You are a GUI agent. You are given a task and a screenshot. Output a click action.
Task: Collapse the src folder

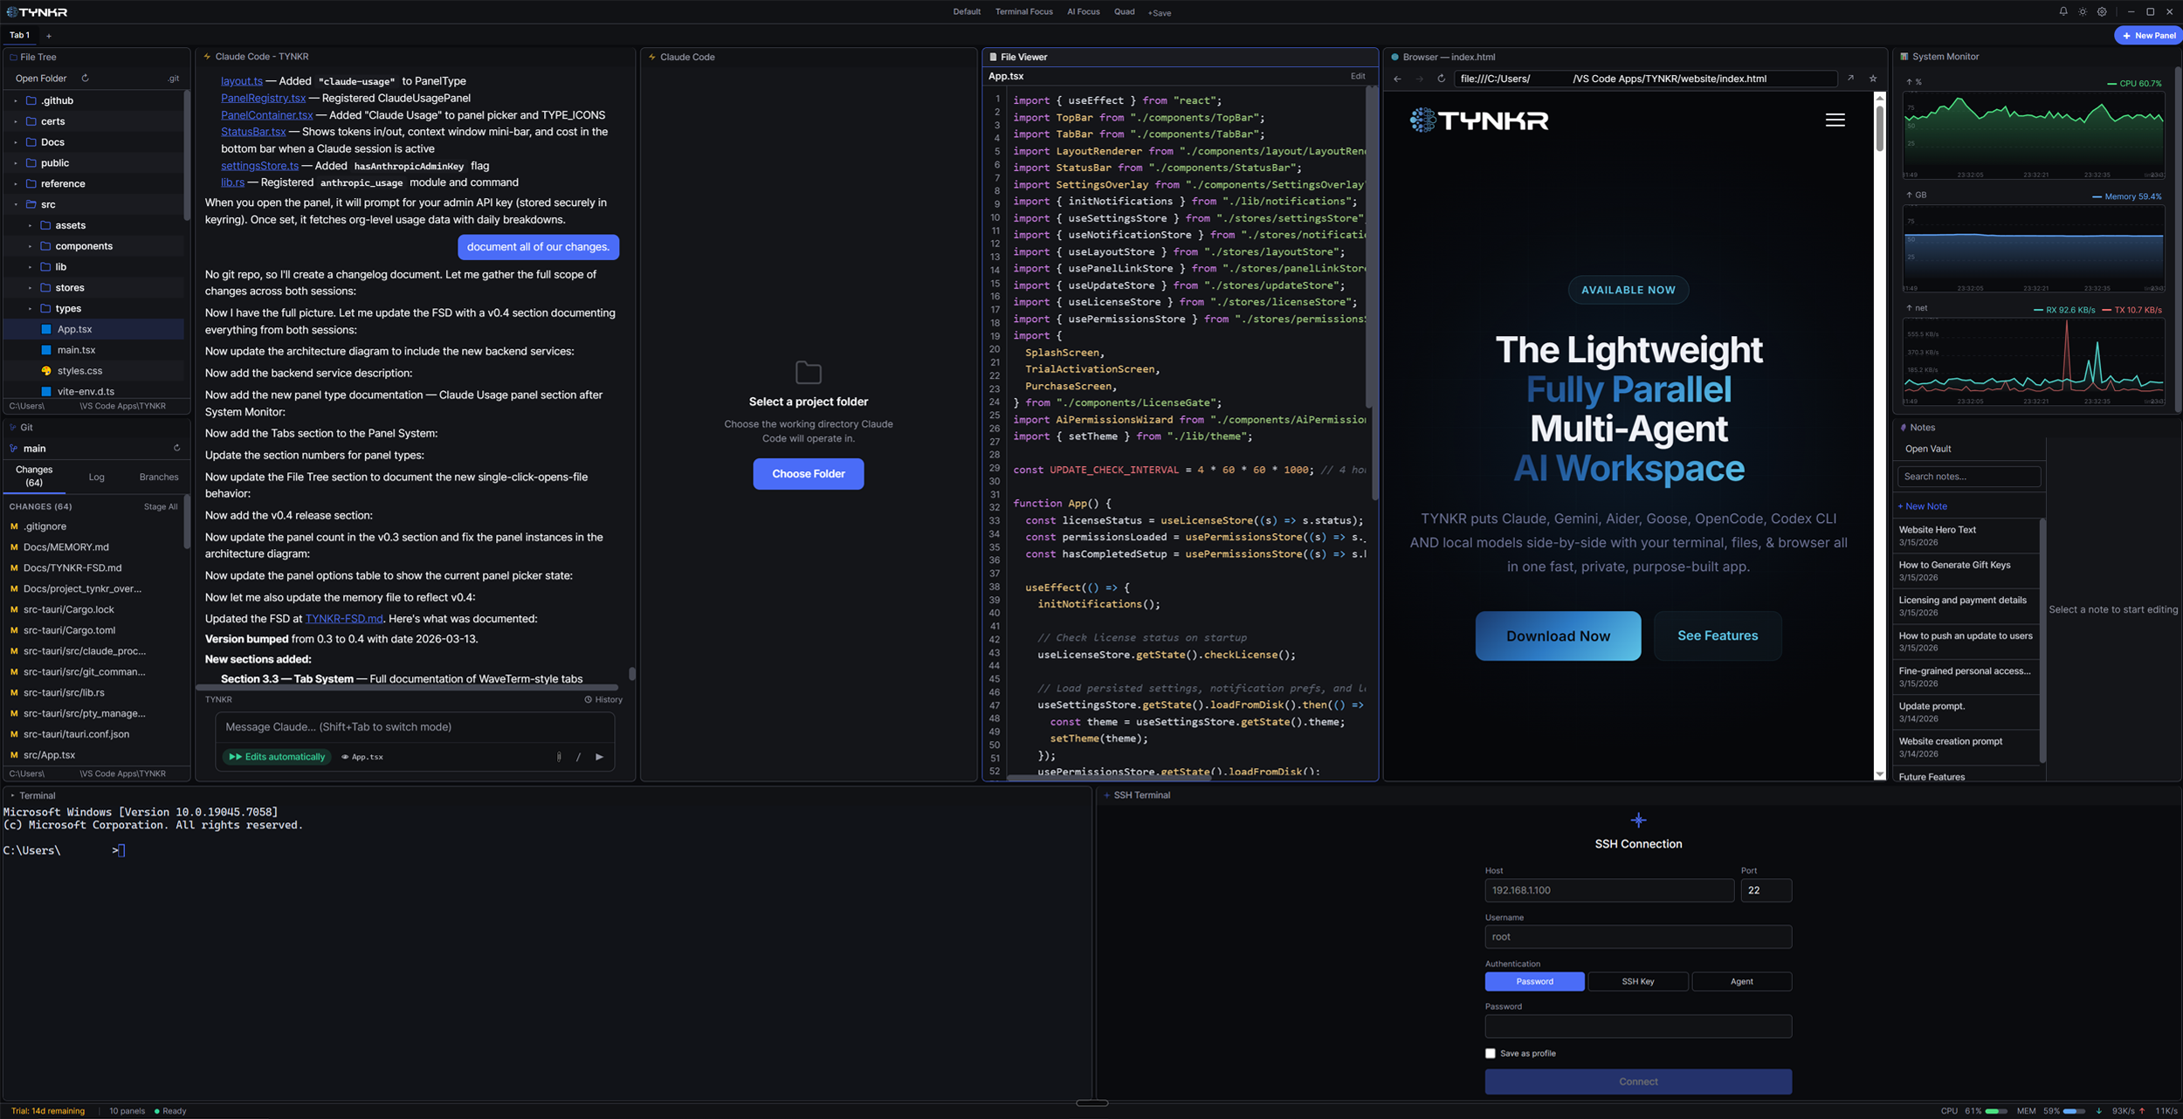pyautogui.click(x=15, y=204)
